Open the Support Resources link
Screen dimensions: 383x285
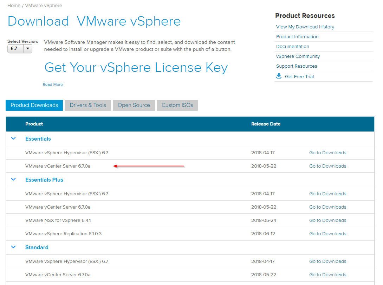[x=297, y=66]
